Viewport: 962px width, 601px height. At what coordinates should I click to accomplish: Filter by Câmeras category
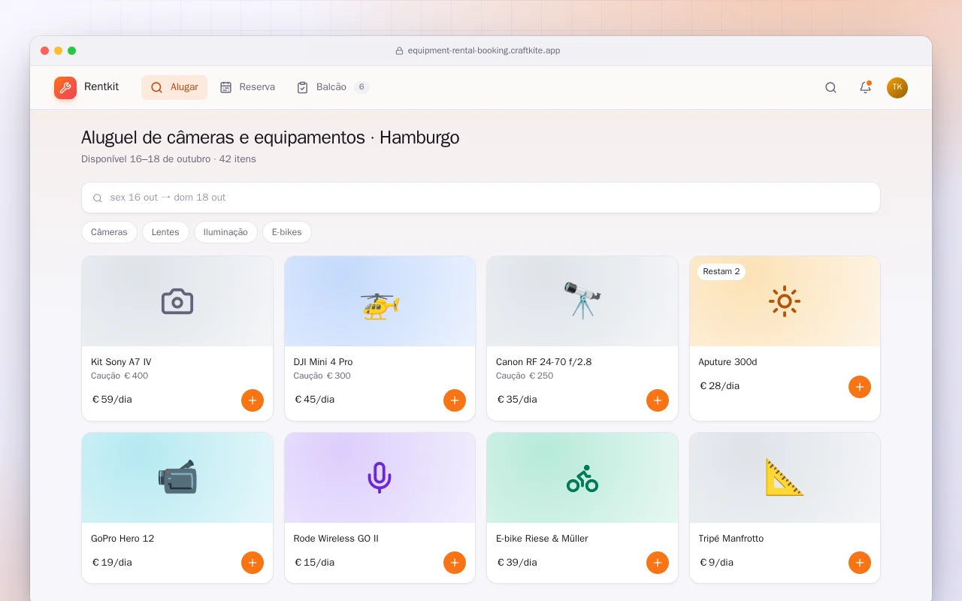click(x=109, y=232)
